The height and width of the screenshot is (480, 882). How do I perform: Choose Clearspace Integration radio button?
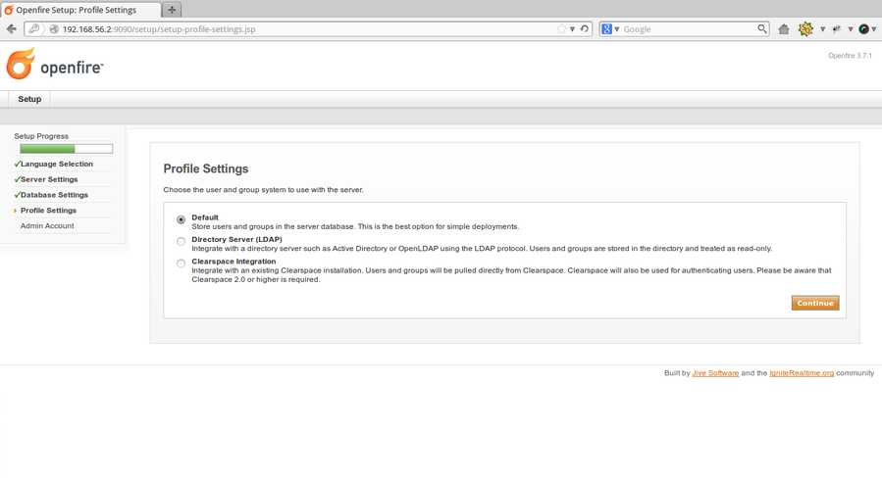(x=181, y=264)
